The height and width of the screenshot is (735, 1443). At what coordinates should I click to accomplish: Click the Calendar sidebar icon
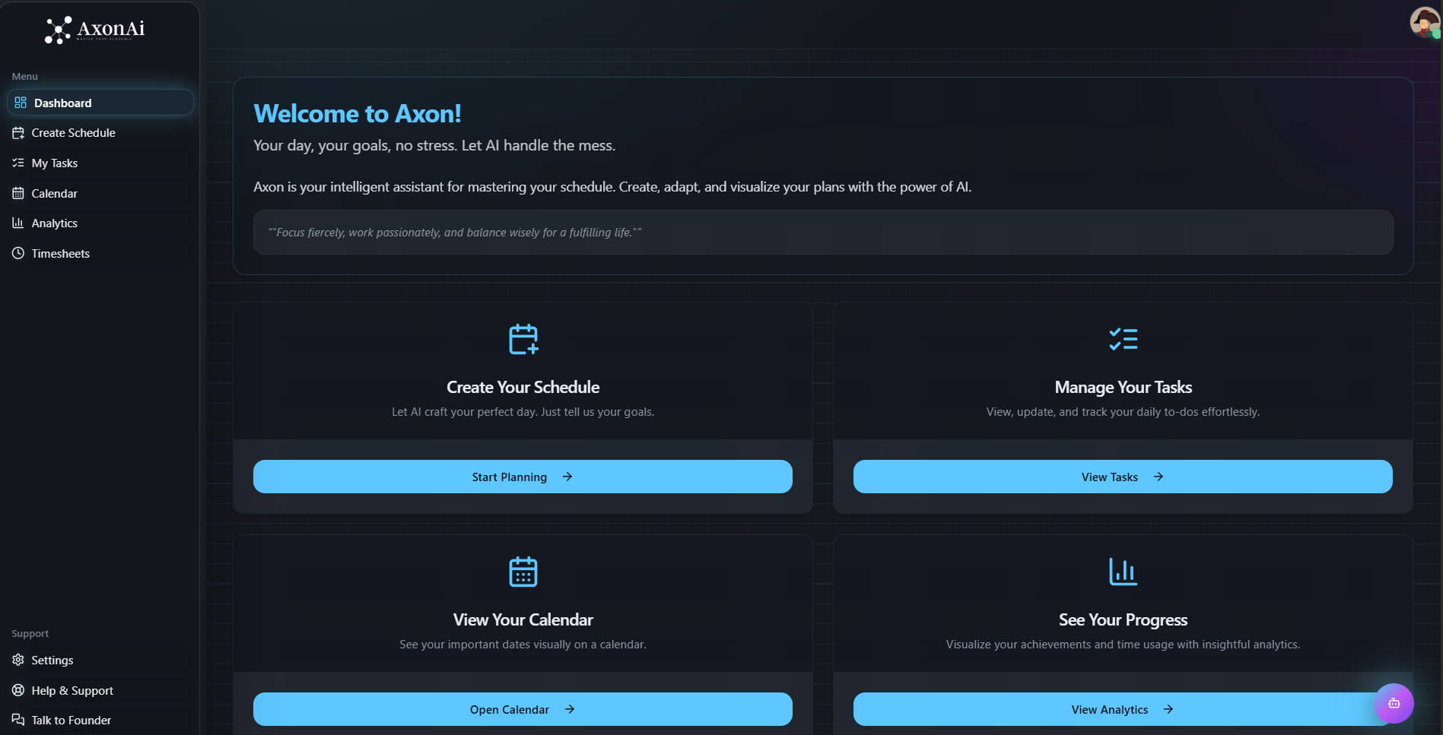coord(19,193)
